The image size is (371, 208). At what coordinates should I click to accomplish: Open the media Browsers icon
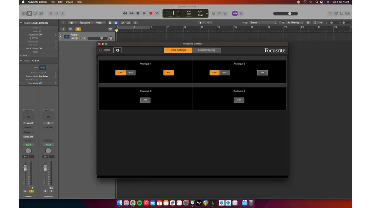click(347, 13)
